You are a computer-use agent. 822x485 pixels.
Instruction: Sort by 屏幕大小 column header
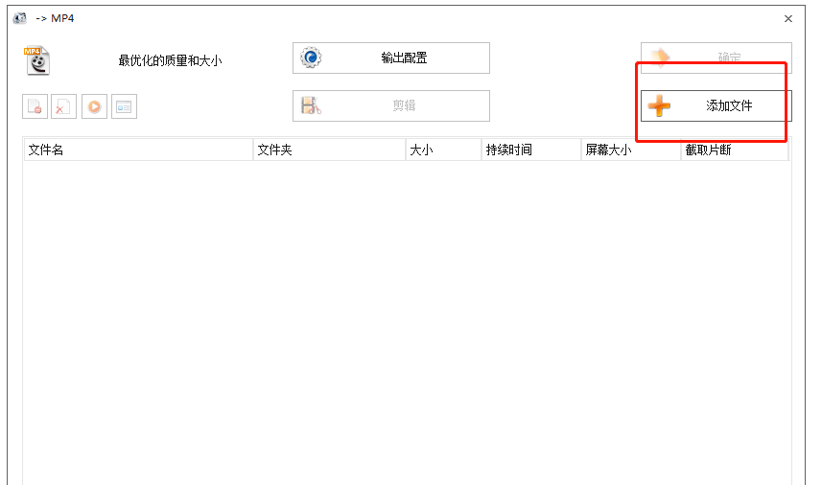point(631,150)
